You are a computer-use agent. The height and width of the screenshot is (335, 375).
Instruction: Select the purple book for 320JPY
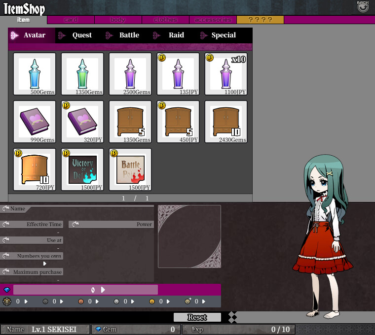pyautogui.click(x=82, y=122)
